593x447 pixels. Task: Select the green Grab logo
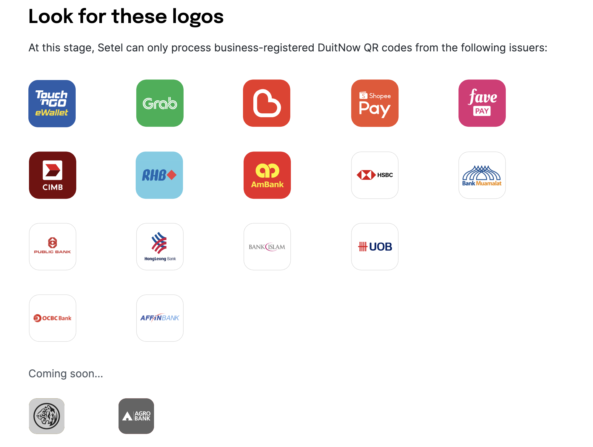[160, 103]
